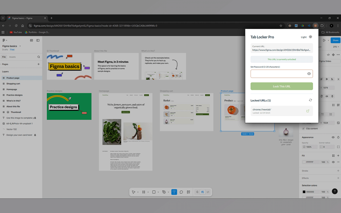This screenshot has height=213, width=341.
Task: Toggle the Clip content checkbox
Action: [303, 129]
